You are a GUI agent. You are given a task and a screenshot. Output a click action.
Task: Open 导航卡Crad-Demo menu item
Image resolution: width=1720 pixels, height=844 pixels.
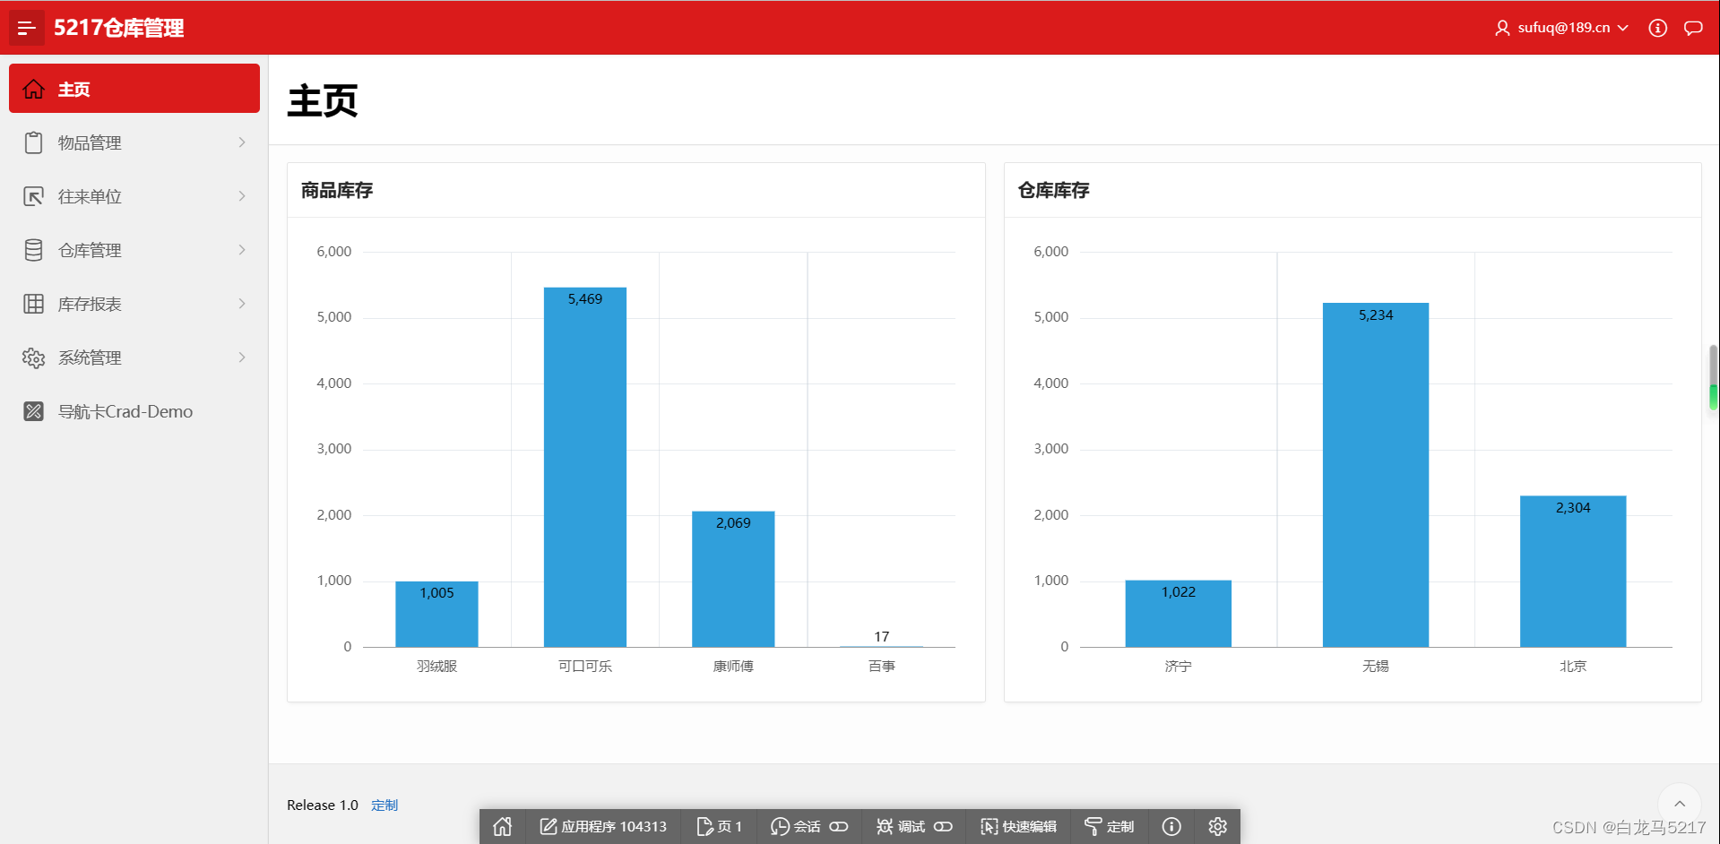134,411
